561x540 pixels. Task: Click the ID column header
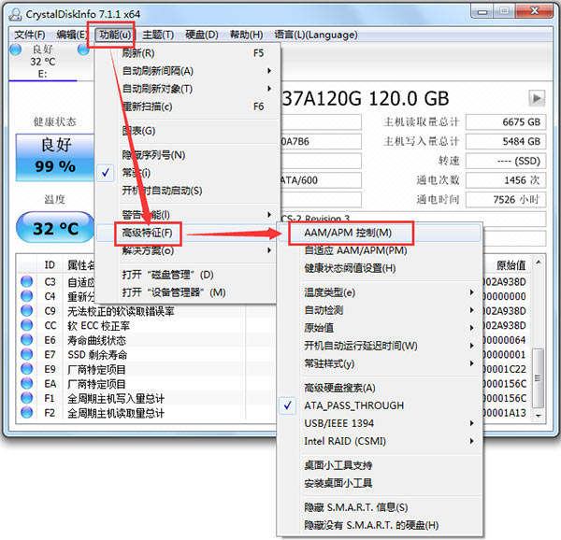click(x=50, y=264)
